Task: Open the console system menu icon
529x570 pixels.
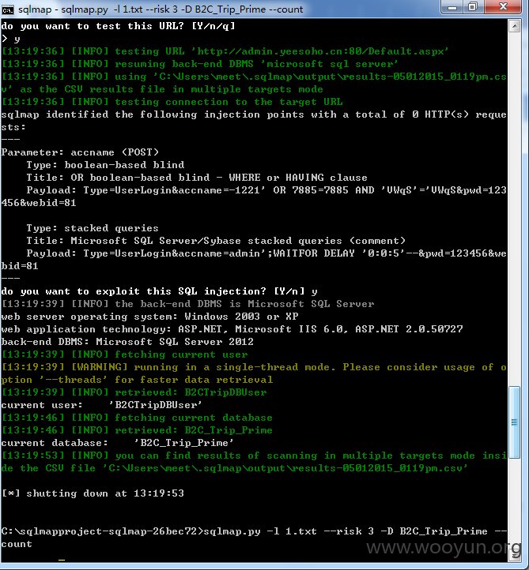Action: (7, 9)
